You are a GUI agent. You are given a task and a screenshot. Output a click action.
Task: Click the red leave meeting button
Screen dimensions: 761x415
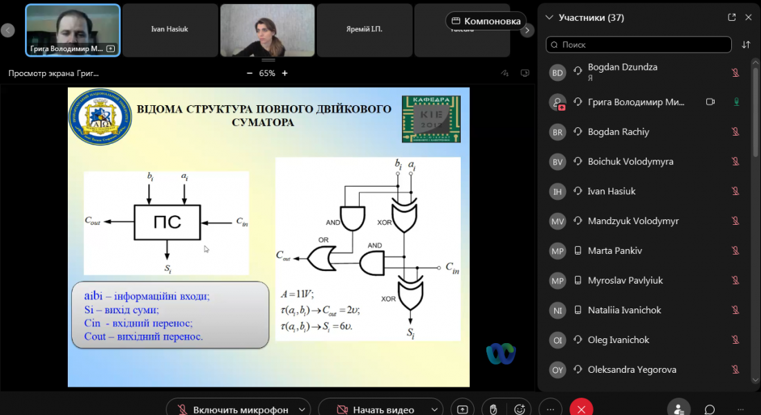(582, 409)
